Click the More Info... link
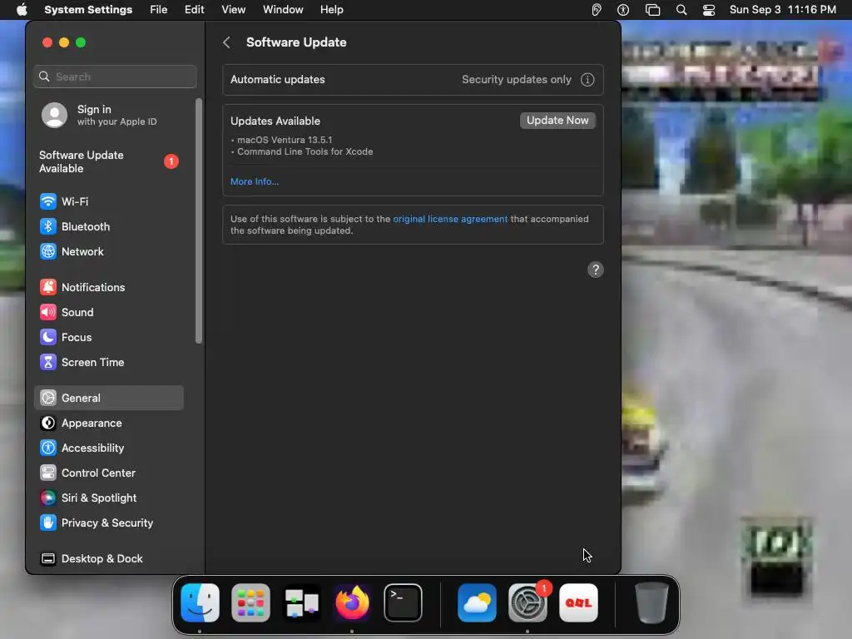The height and width of the screenshot is (639, 852). point(255,181)
